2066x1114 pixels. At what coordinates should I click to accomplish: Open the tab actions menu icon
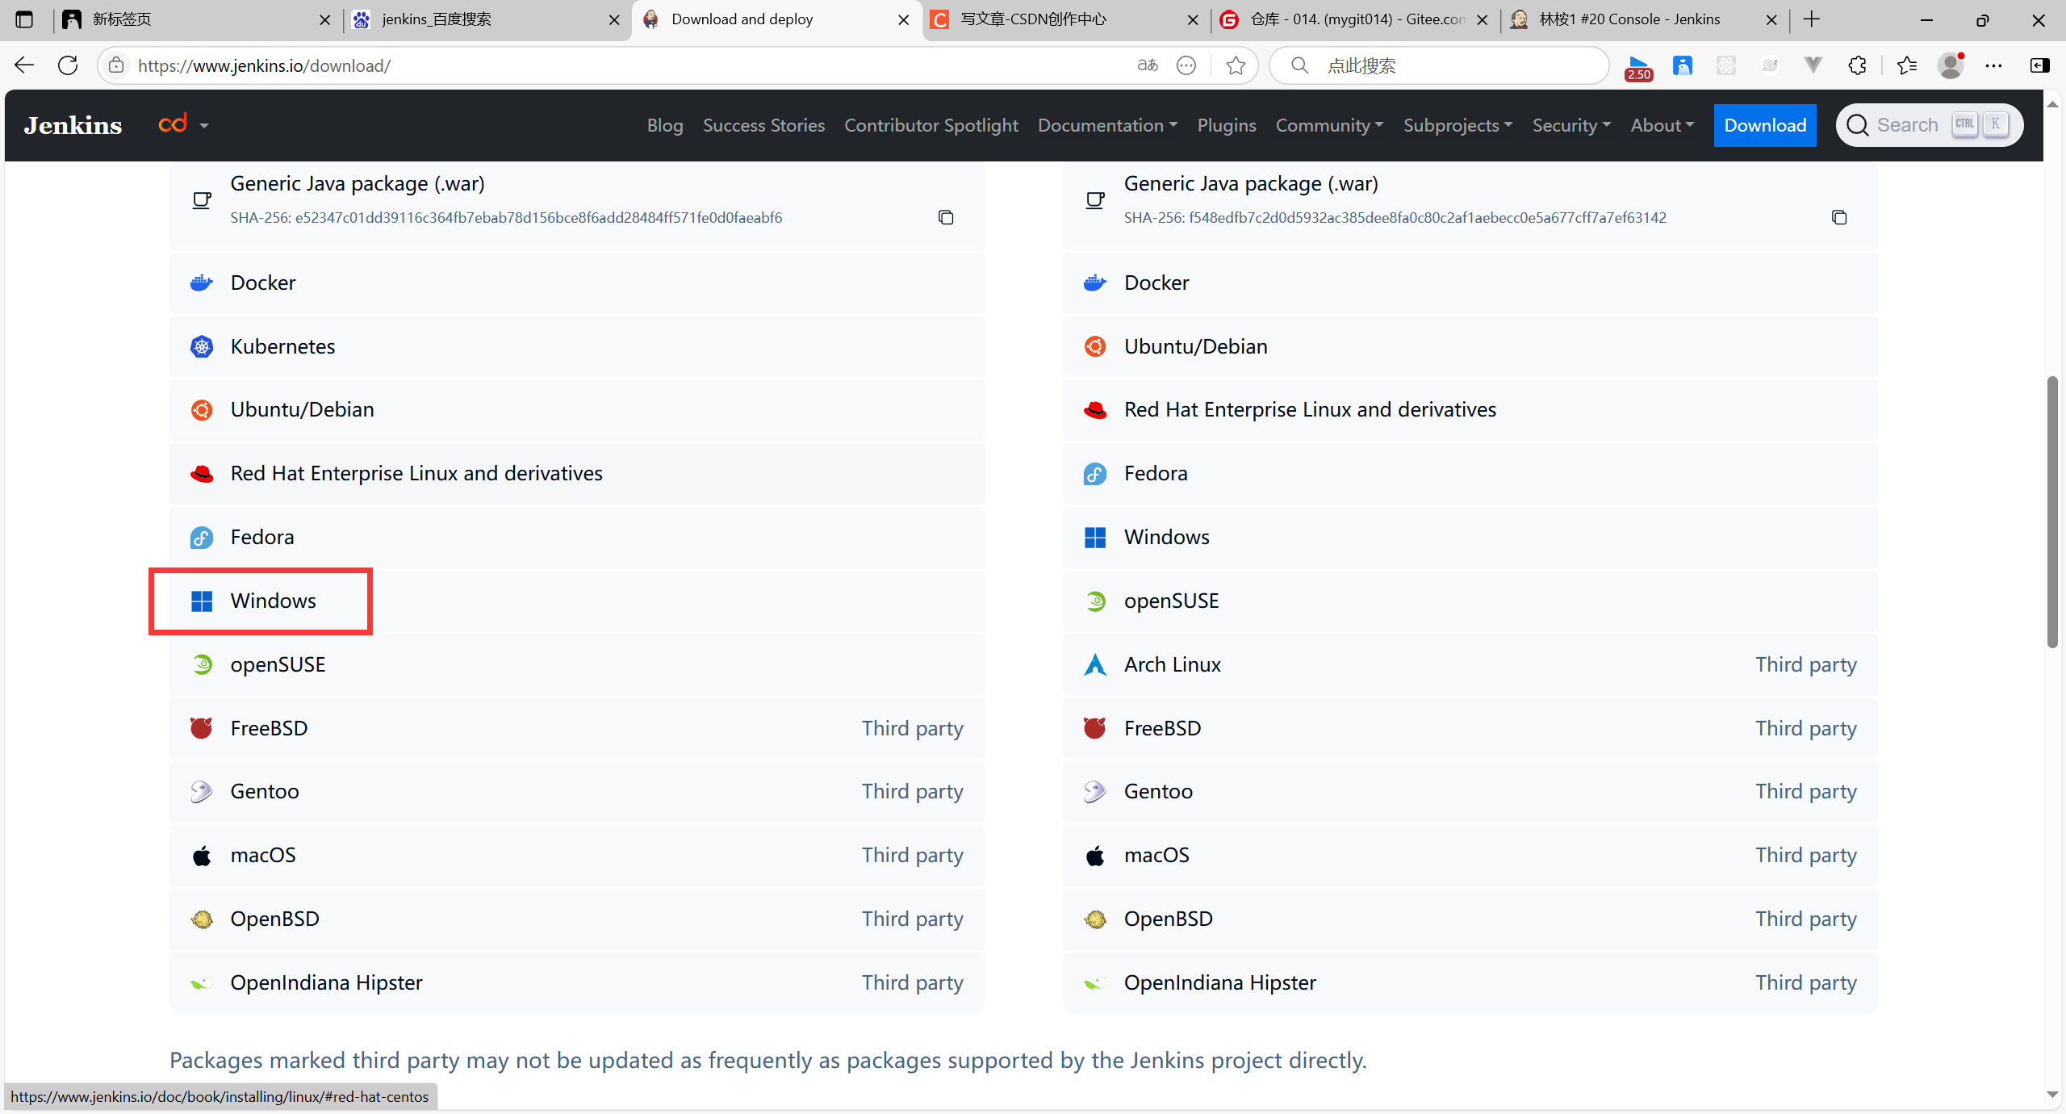(x=24, y=19)
